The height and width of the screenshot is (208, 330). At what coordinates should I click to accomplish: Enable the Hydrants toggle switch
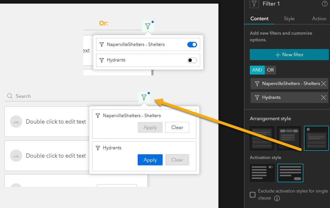pyautogui.click(x=192, y=60)
